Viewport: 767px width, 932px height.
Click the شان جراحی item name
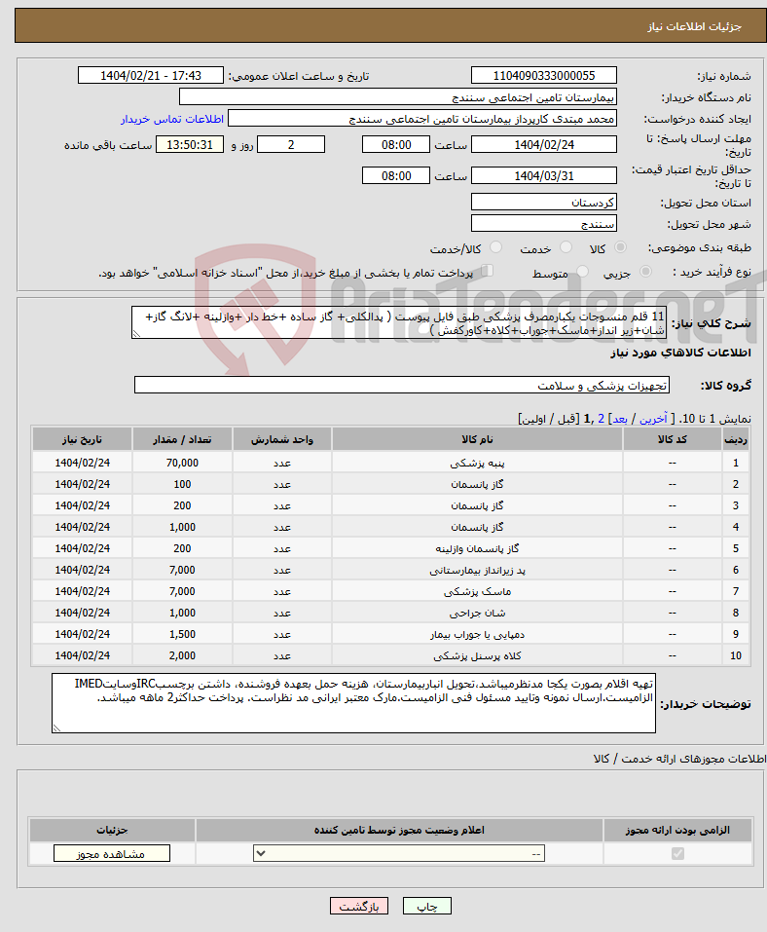point(477,613)
